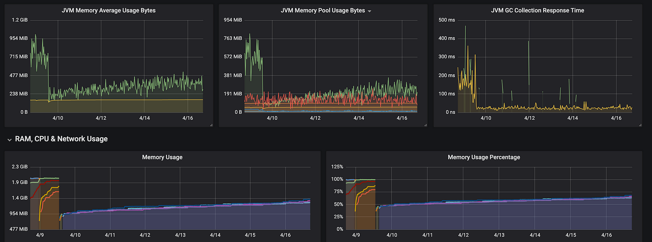Open the JVM Memory Average Usage Bytes panel menu
Viewport: 652px width, 242px height.
pos(108,11)
